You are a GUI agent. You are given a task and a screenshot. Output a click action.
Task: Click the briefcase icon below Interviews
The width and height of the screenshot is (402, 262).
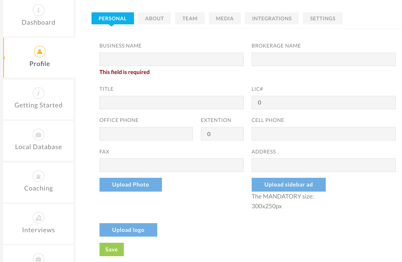pyautogui.click(x=38, y=258)
